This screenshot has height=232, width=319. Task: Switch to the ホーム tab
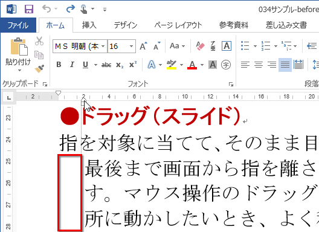pos(56,25)
